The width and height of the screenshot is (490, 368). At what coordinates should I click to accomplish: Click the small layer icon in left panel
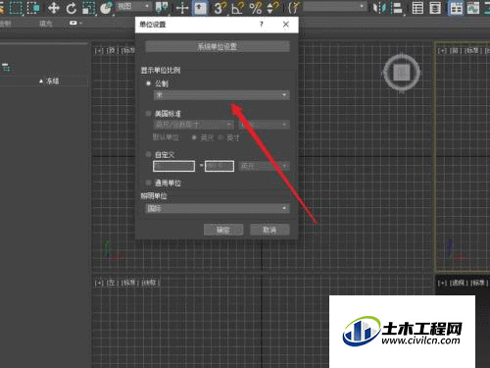6,68
